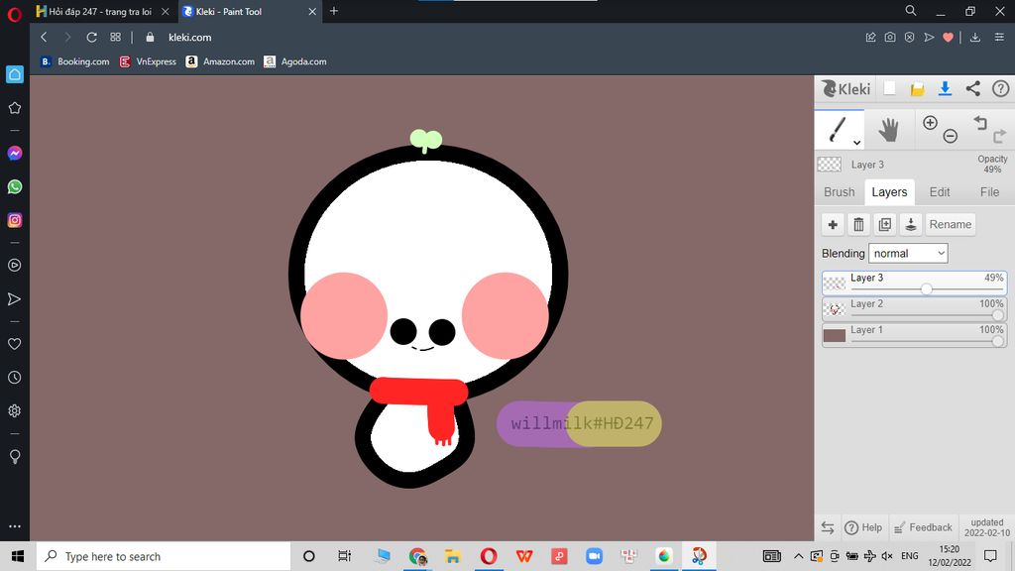Image resolution: width=1015 pixels, height=571 pixels.
Task: Show hidden system tray icons
Action: (799, 556)
